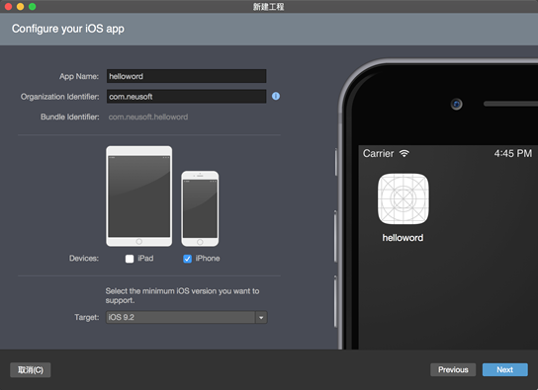Viewport: 538px width, 390px height.
Task: Click the Bundle Identifier: label
Action: click(x=70, y=117)
